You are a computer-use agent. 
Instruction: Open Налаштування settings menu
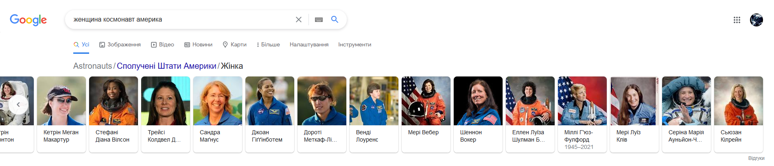pyautogui.click(x=309, y=45)
